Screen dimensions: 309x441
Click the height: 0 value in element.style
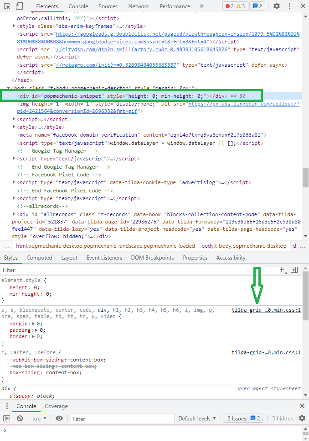tap(35, 287)
